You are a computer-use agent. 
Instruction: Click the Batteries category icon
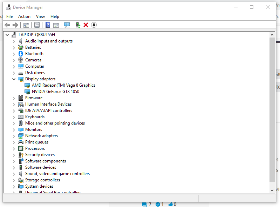(x=21, y=47)
